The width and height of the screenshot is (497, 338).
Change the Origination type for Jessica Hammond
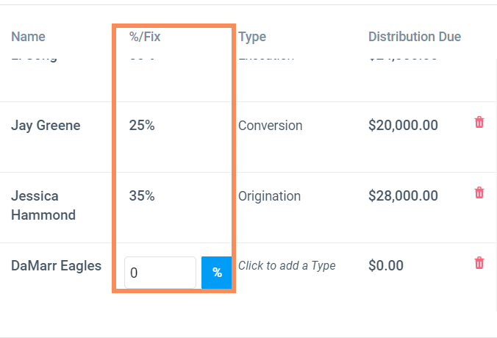(x=269, y=196)
